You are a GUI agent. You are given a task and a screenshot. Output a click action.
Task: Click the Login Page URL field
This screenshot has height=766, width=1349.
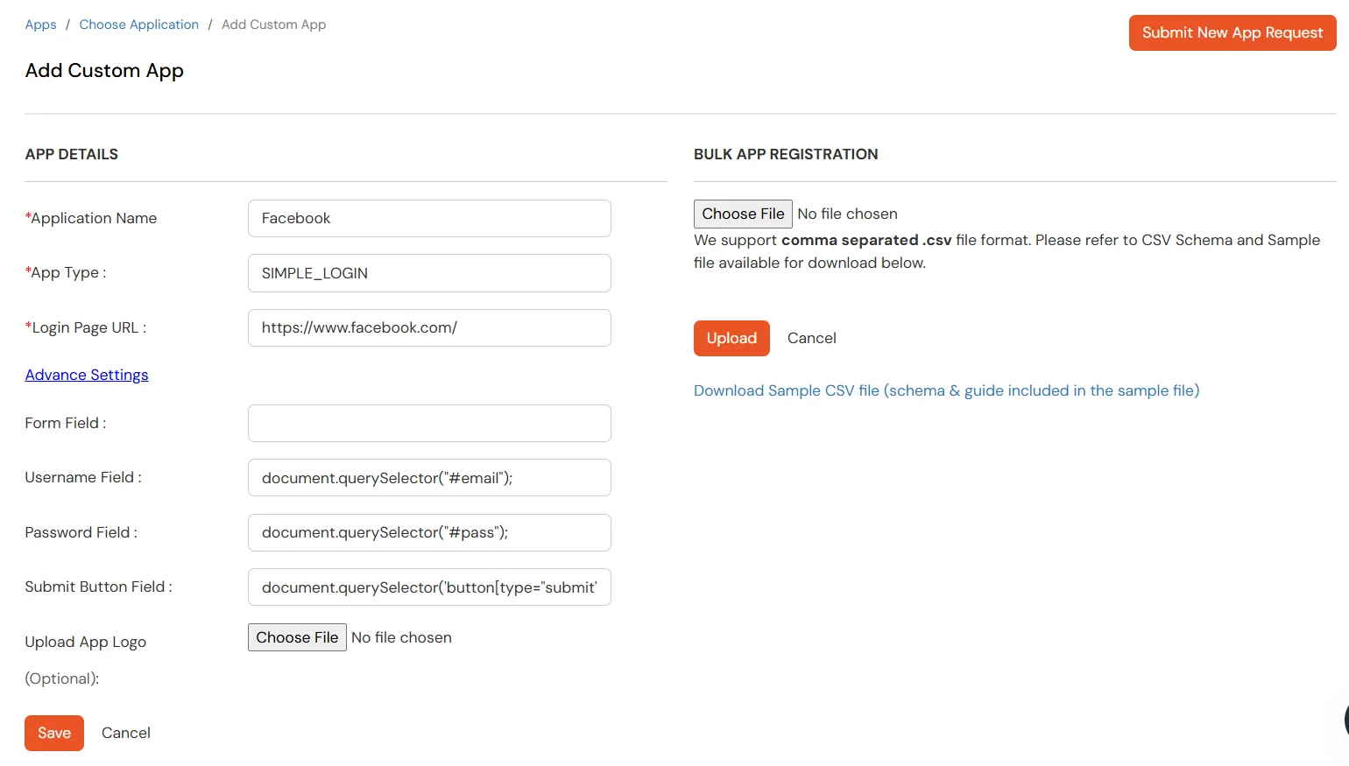[x=429, y=327]
